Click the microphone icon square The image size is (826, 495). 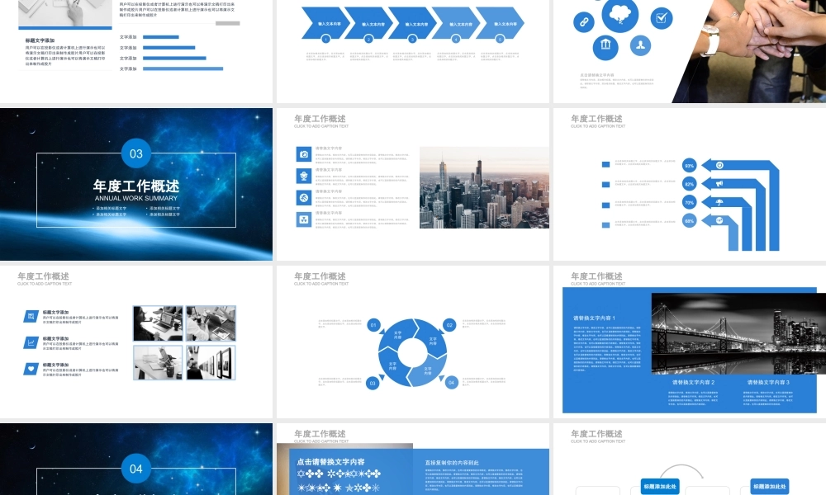point(304,176)
